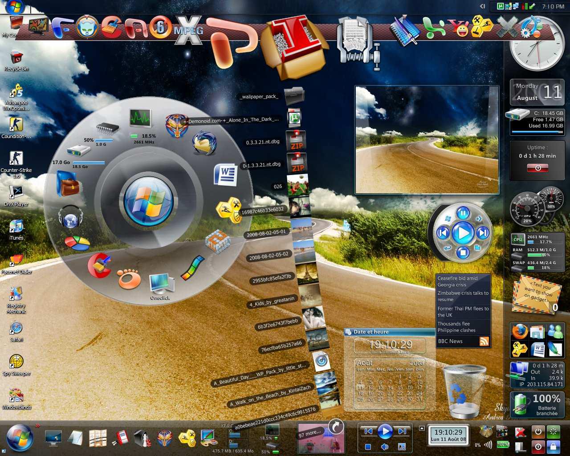
Task: Click the green power button in the taskbar corner
Action: pos(553,431)
